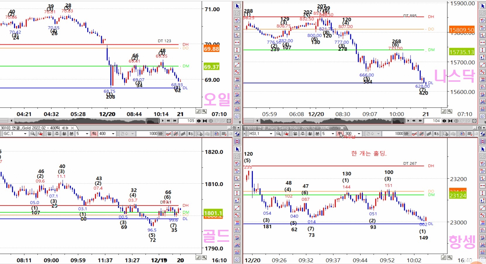Click zoom-in plus icon under the Nasdaq chart
486x264 pixels.
pos(456,121)
